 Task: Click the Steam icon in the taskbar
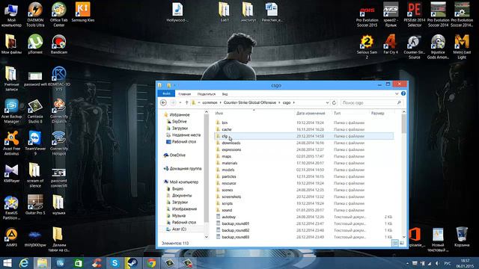click(132, 263)
